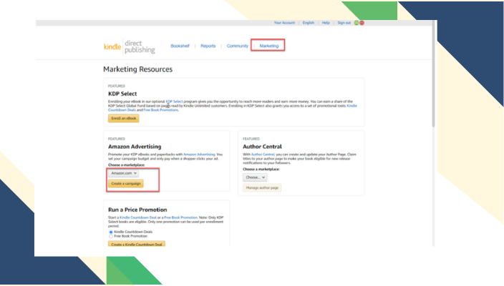Click the green smiley feedback icon
The height and width of the screenshot is (286, 504).
356,23
